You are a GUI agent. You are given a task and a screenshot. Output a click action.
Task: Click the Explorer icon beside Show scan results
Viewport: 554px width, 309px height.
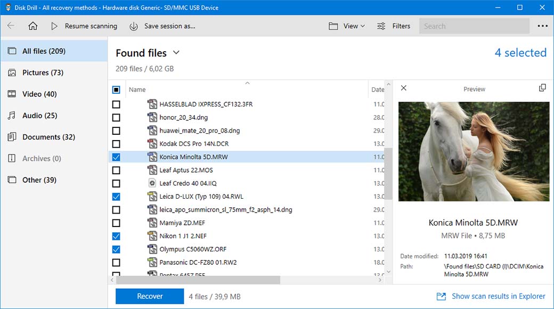coord(441,296)
